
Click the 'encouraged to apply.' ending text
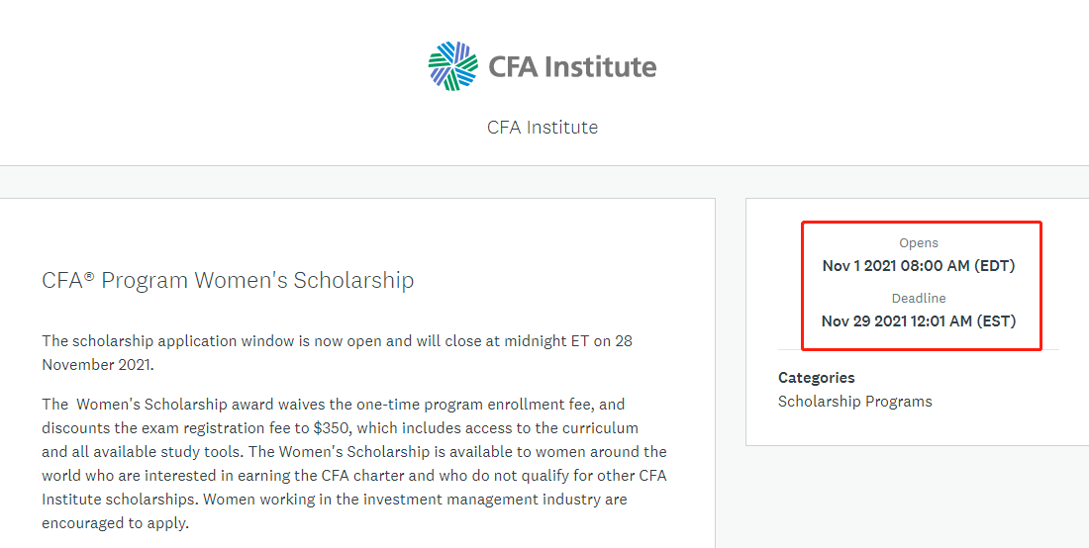coord(115,523)
